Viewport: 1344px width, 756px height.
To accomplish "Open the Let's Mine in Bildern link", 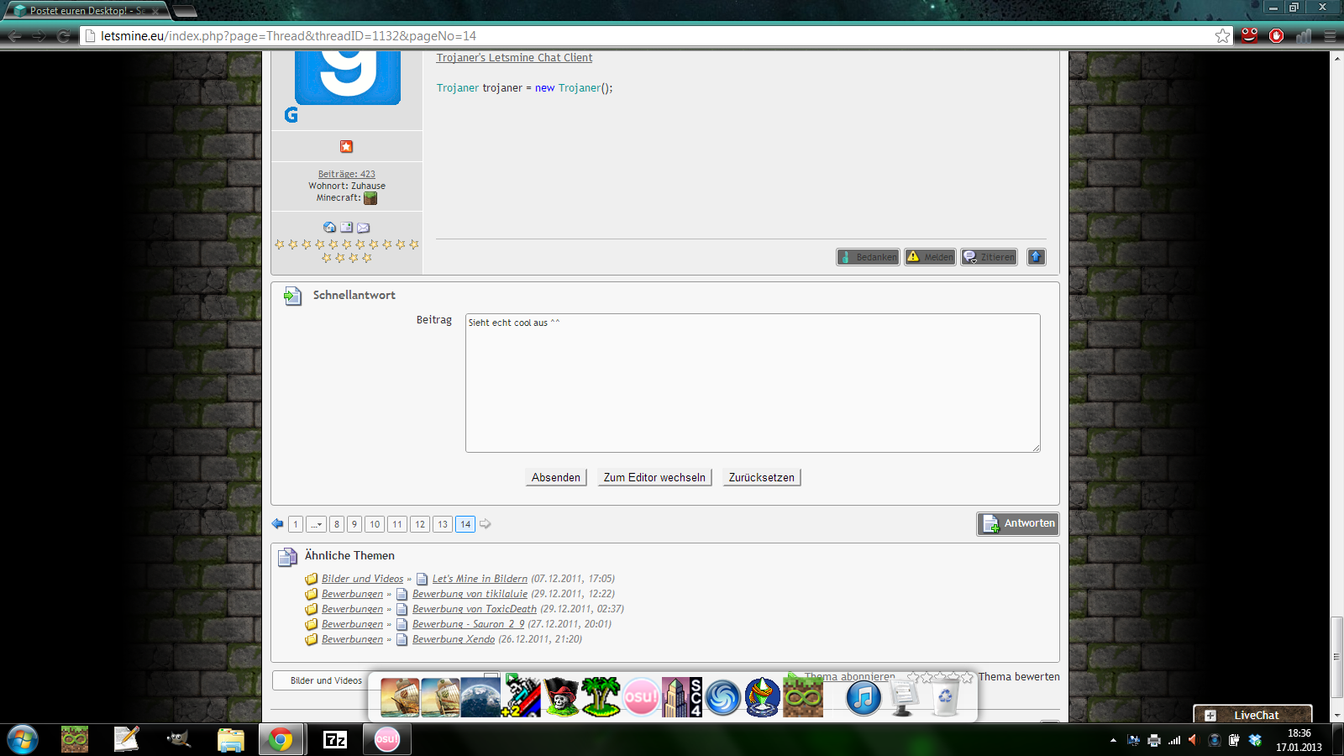I will (480, 579).
